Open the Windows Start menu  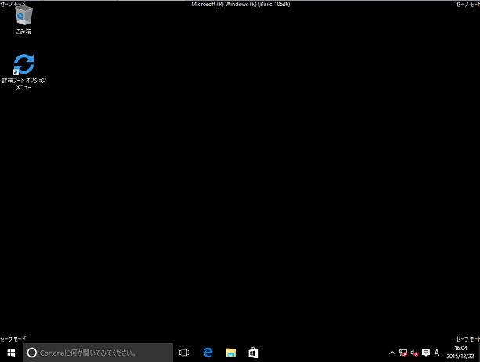(11, 353)
